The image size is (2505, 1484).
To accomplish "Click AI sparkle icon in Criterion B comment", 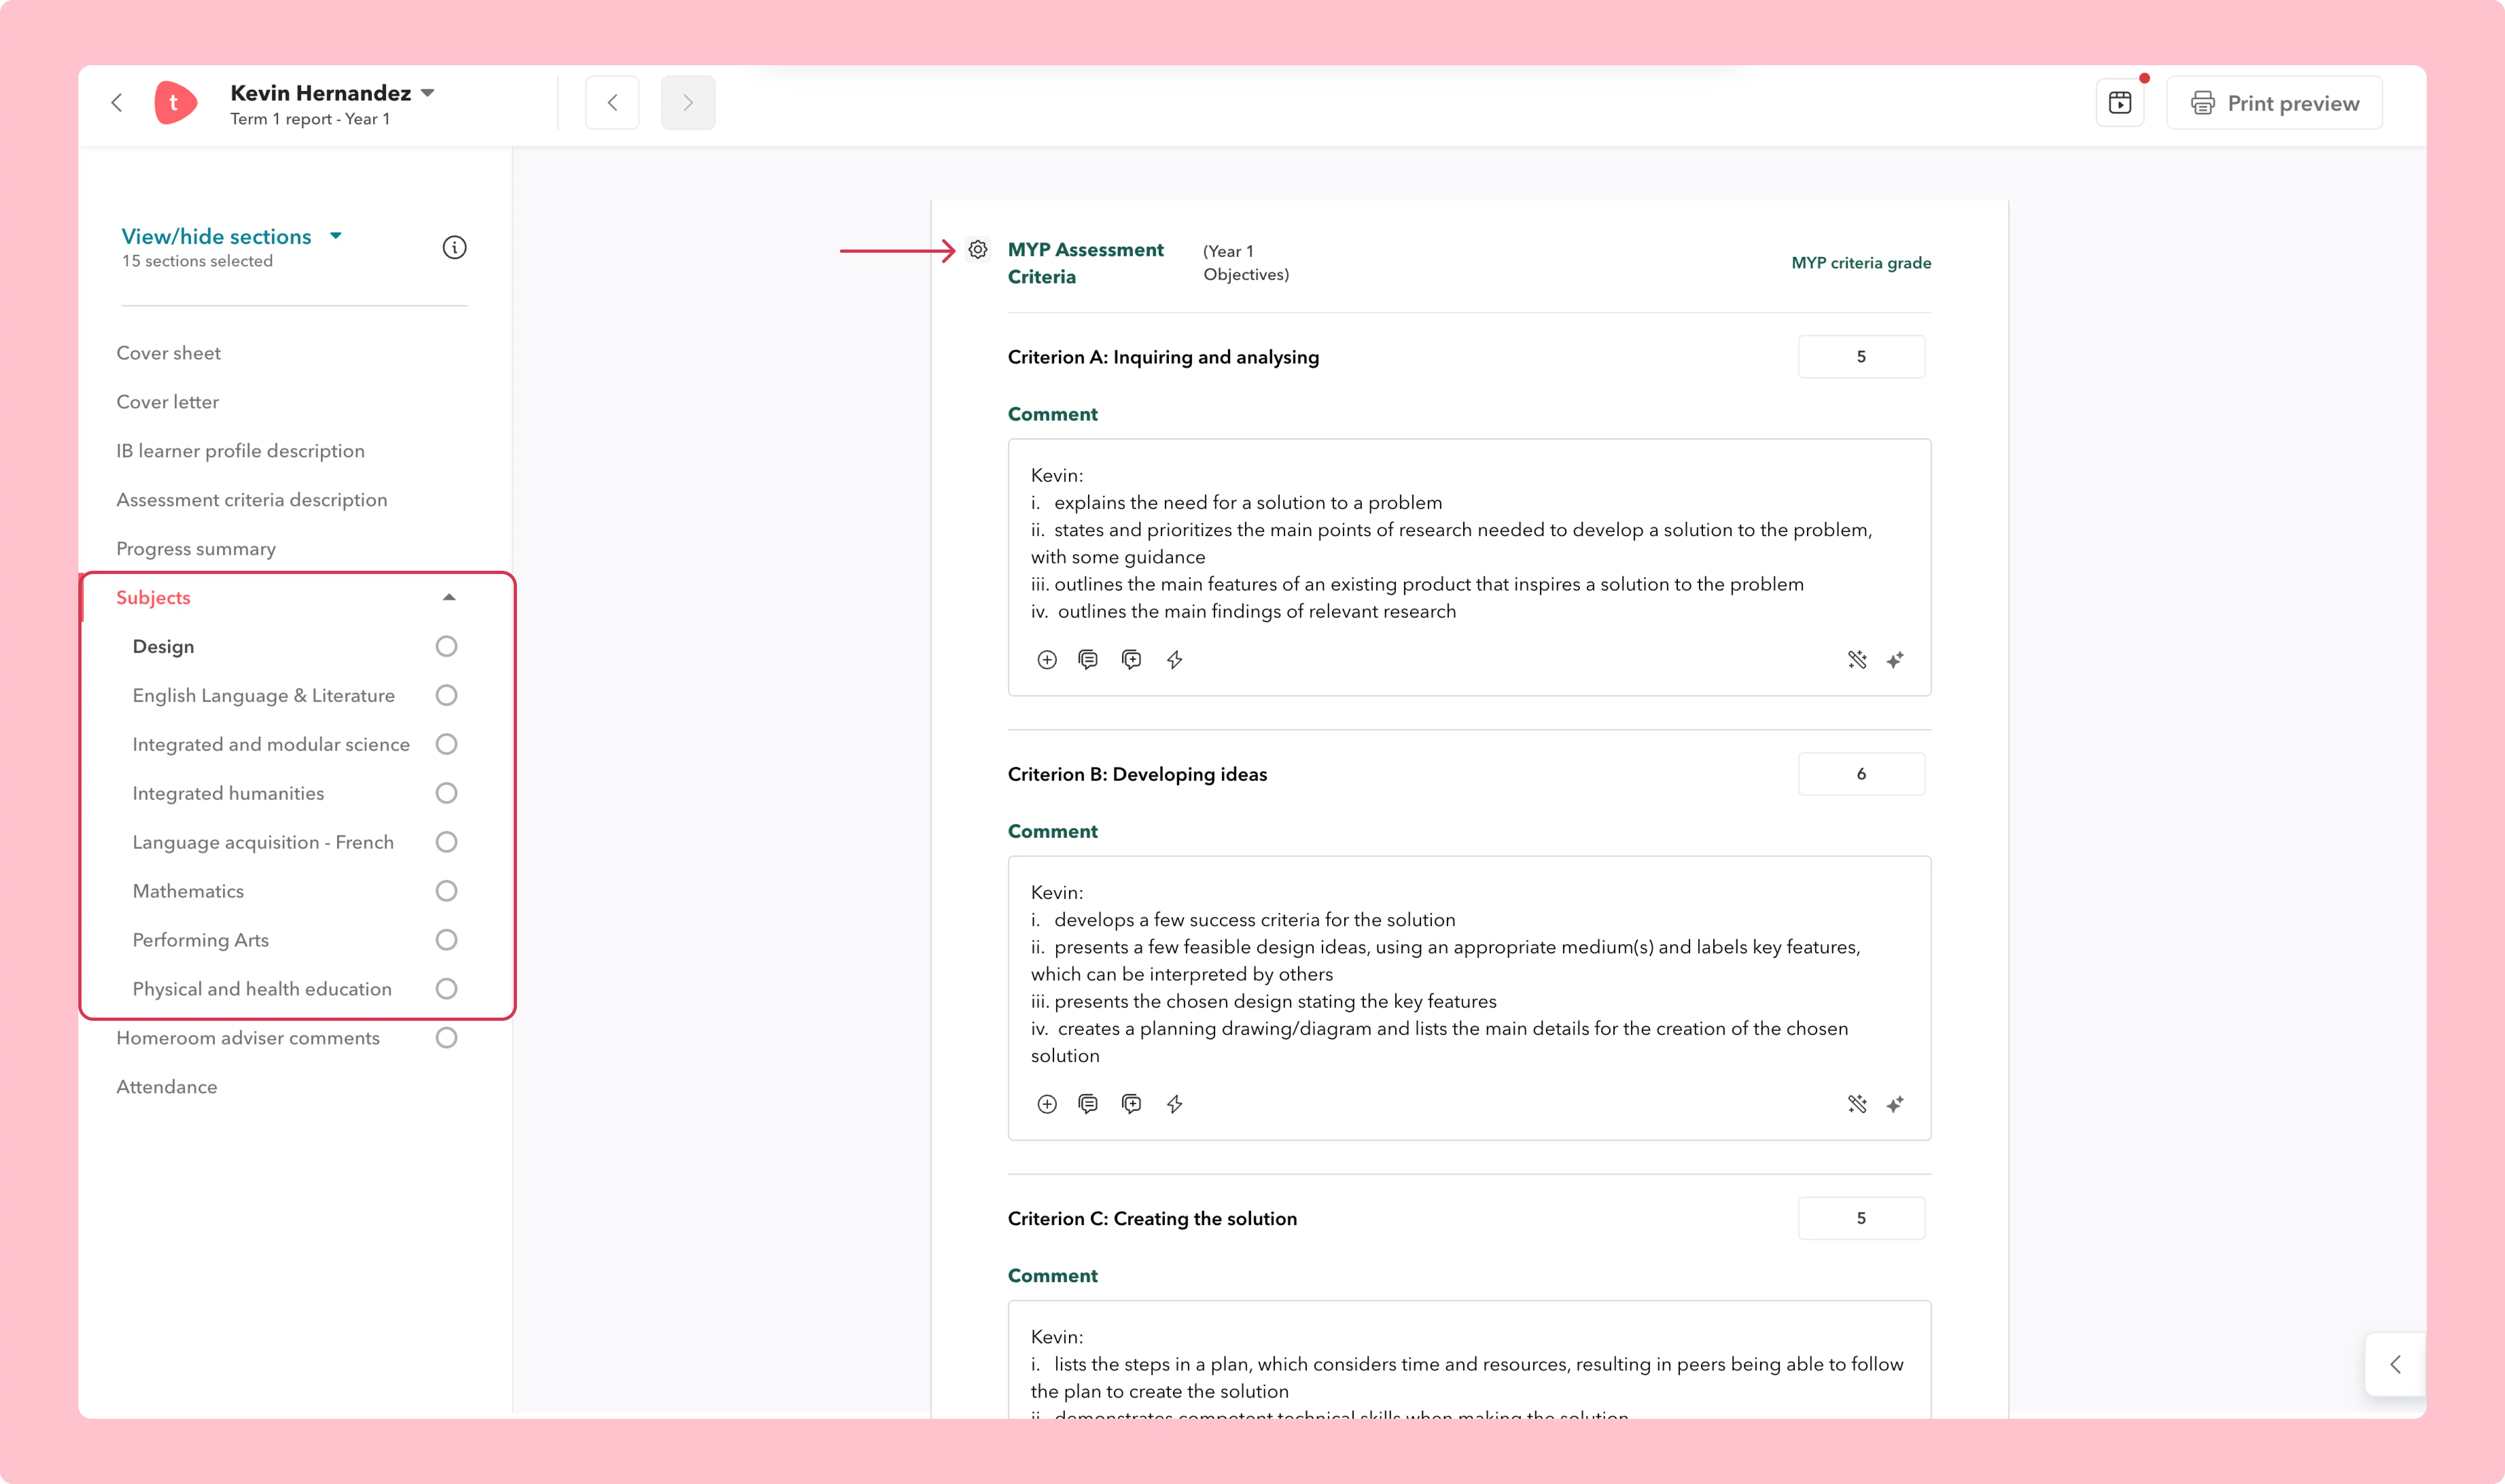I will (1895, 1104).
